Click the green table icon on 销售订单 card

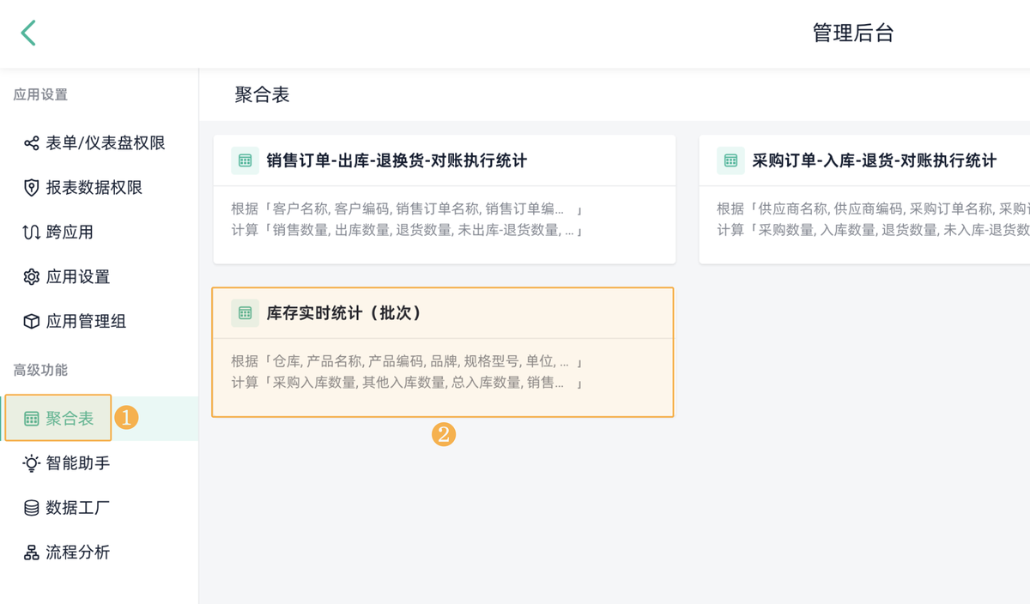coord(245,160)
